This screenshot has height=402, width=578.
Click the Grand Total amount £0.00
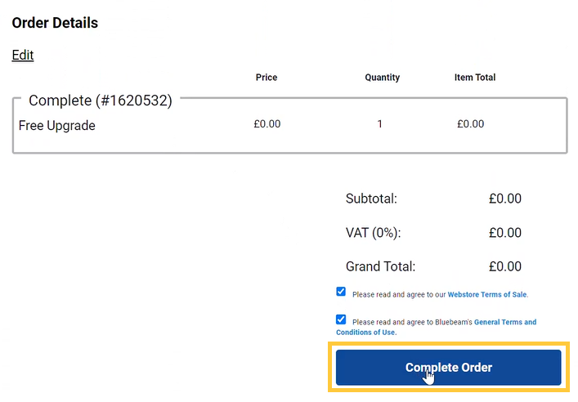[504, 266]
